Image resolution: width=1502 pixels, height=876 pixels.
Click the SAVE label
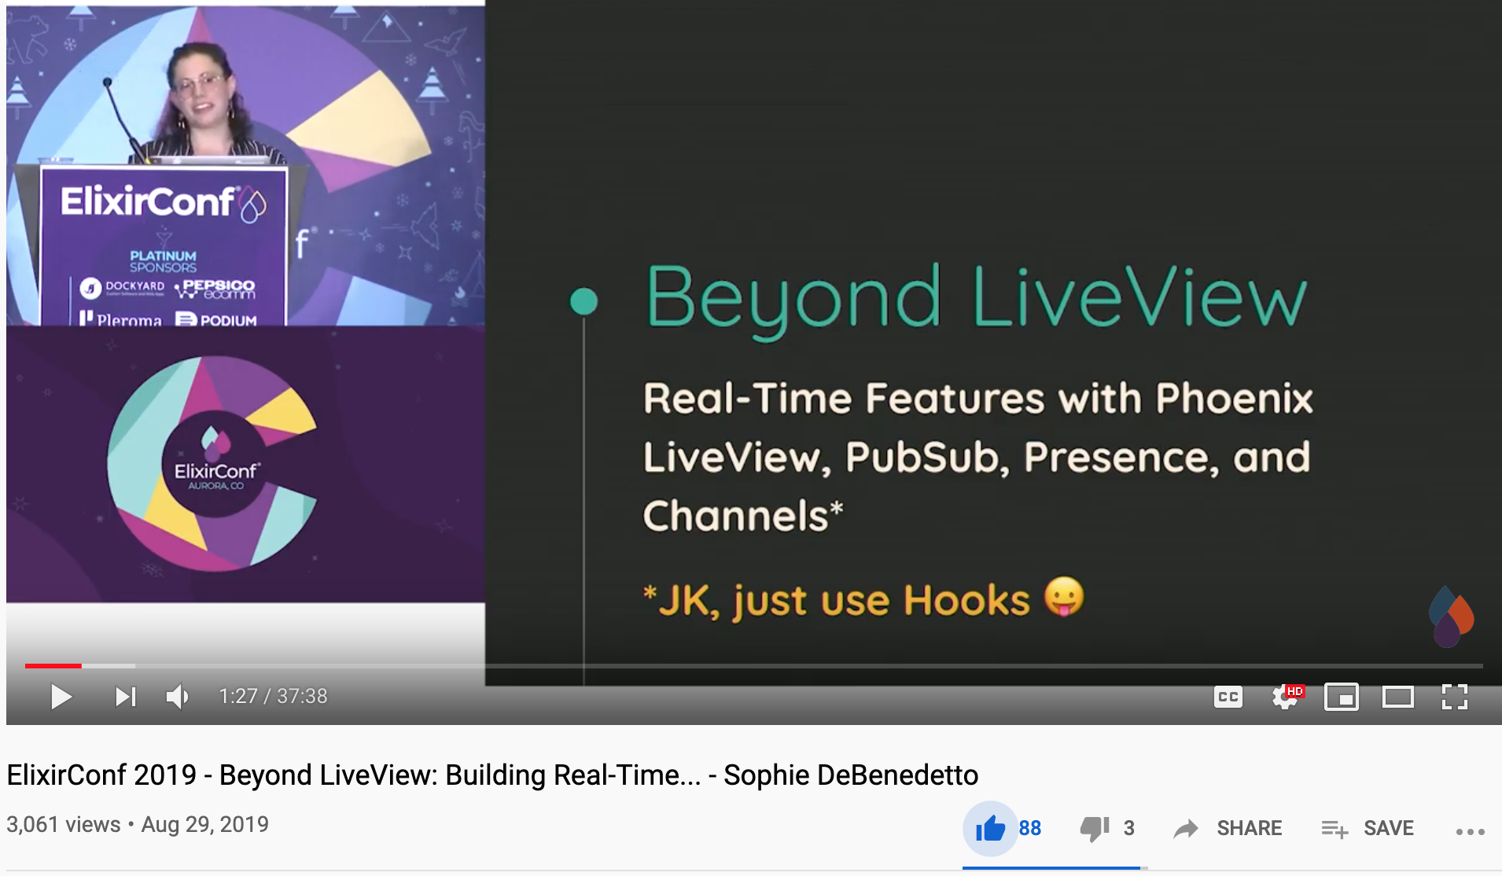(x=1389, y=828)
